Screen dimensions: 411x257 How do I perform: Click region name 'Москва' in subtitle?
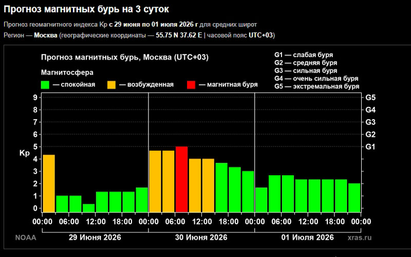click(46, 35)
